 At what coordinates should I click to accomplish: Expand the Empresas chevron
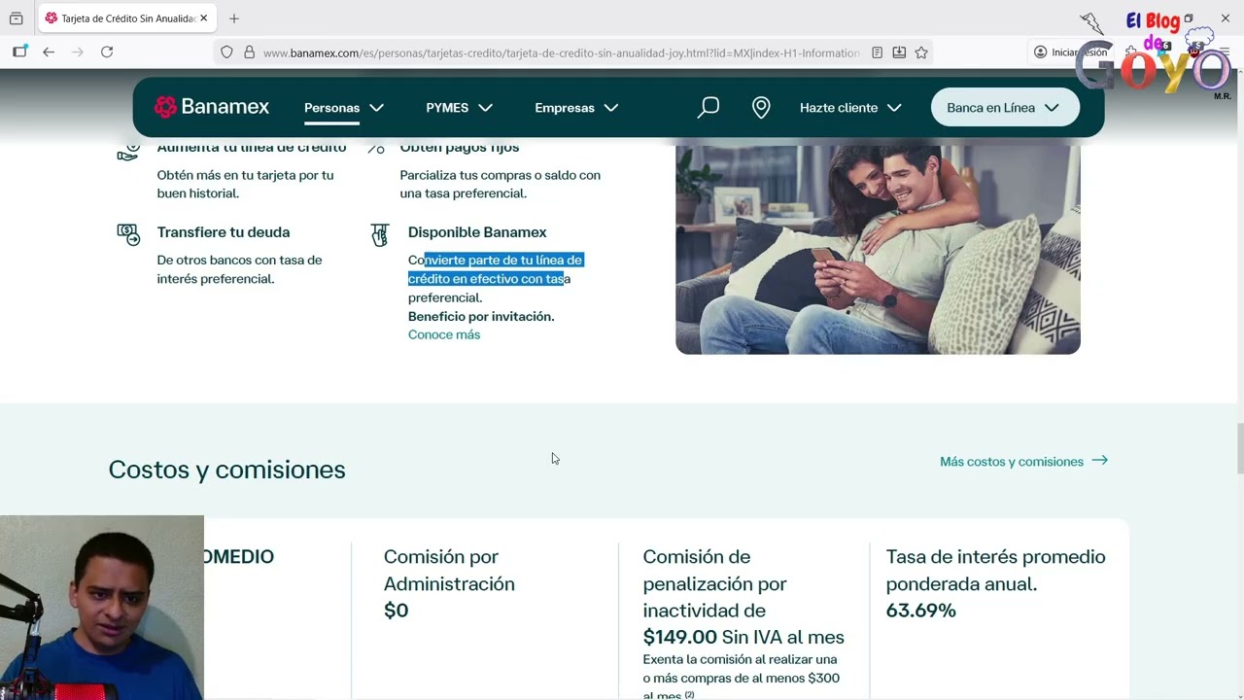611,108
